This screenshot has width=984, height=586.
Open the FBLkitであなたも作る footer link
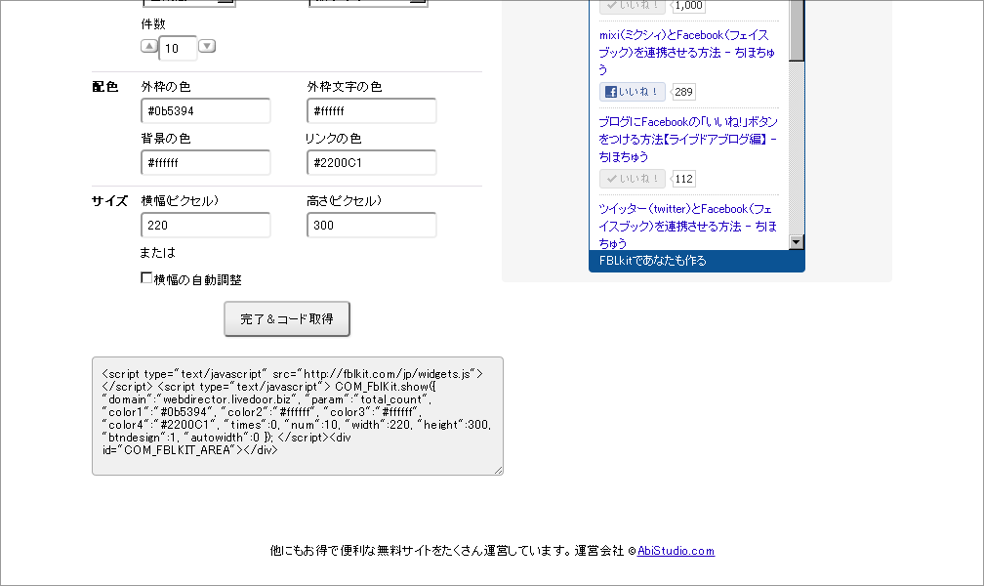pos(653,261)
